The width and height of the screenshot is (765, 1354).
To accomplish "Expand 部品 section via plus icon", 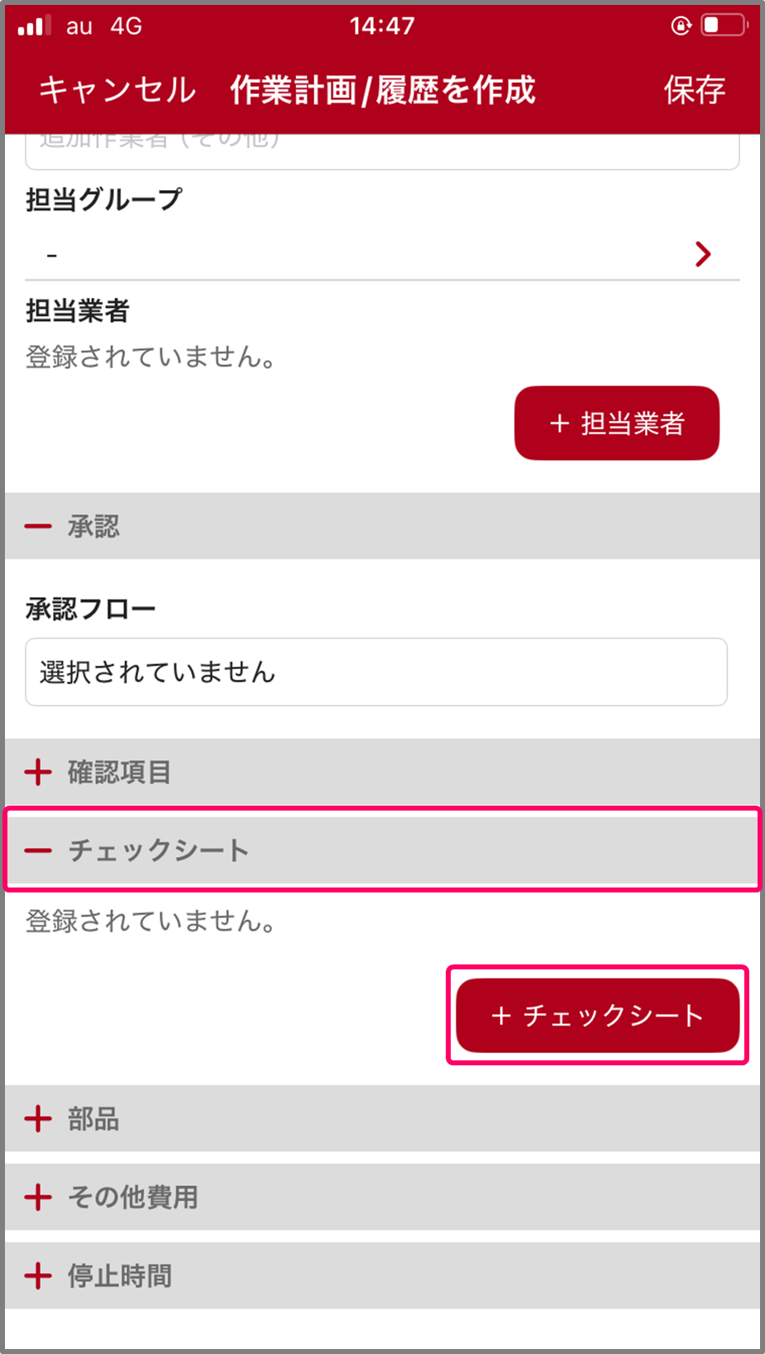I will (38, 1119).
